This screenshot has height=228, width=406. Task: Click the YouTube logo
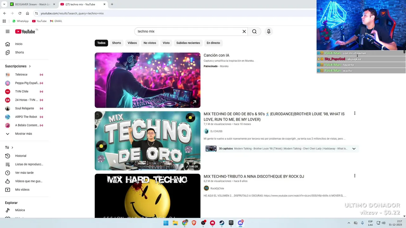pos(25,31)
